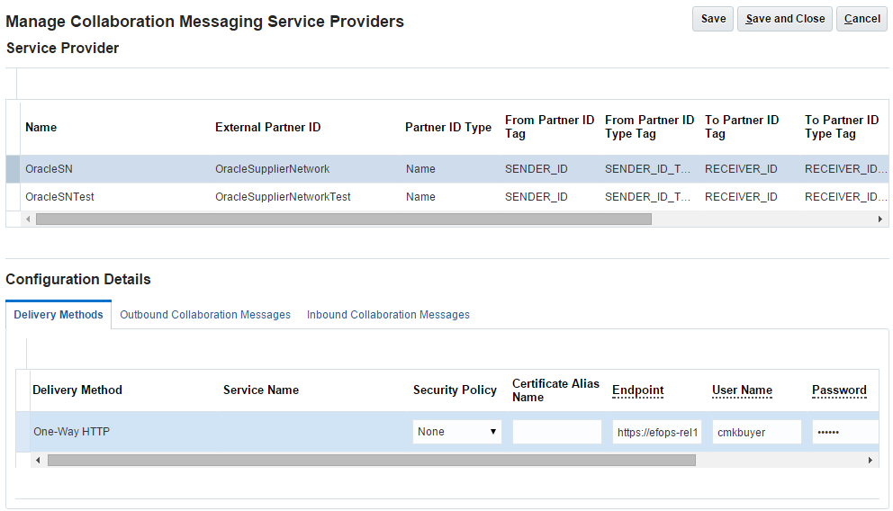This screenshot has height=511, width=893.
Task: Click the Save button
Action: coord(713,19)
